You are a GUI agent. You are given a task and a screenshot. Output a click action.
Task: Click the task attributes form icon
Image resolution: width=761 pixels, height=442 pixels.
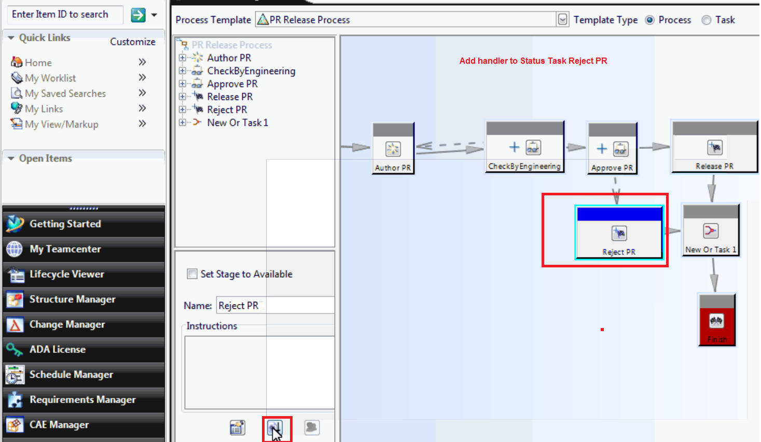click(238, 427)
